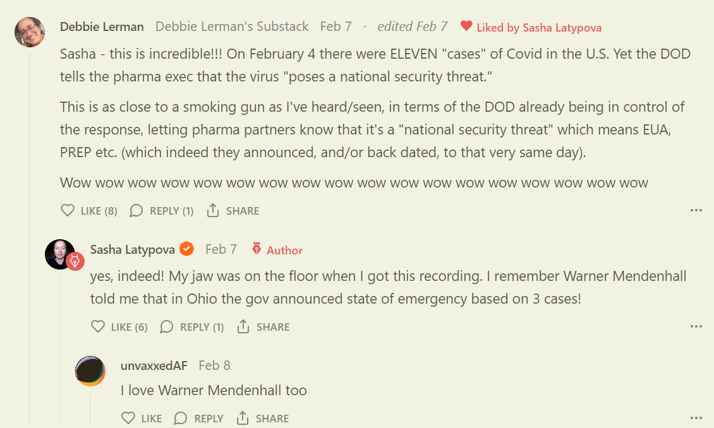The image size is (714, 428).
Task: Like unvaxxedAF's comment with heart icon
Action: (x=128, y=418)
